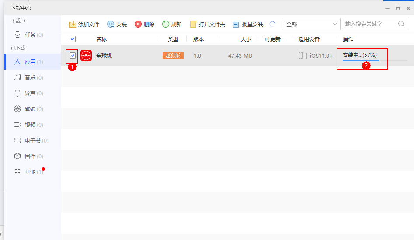Maximize the 下载中心 window
Viewport: 414px width, 240px height.
pyautogui.click(x=398, y=8)
